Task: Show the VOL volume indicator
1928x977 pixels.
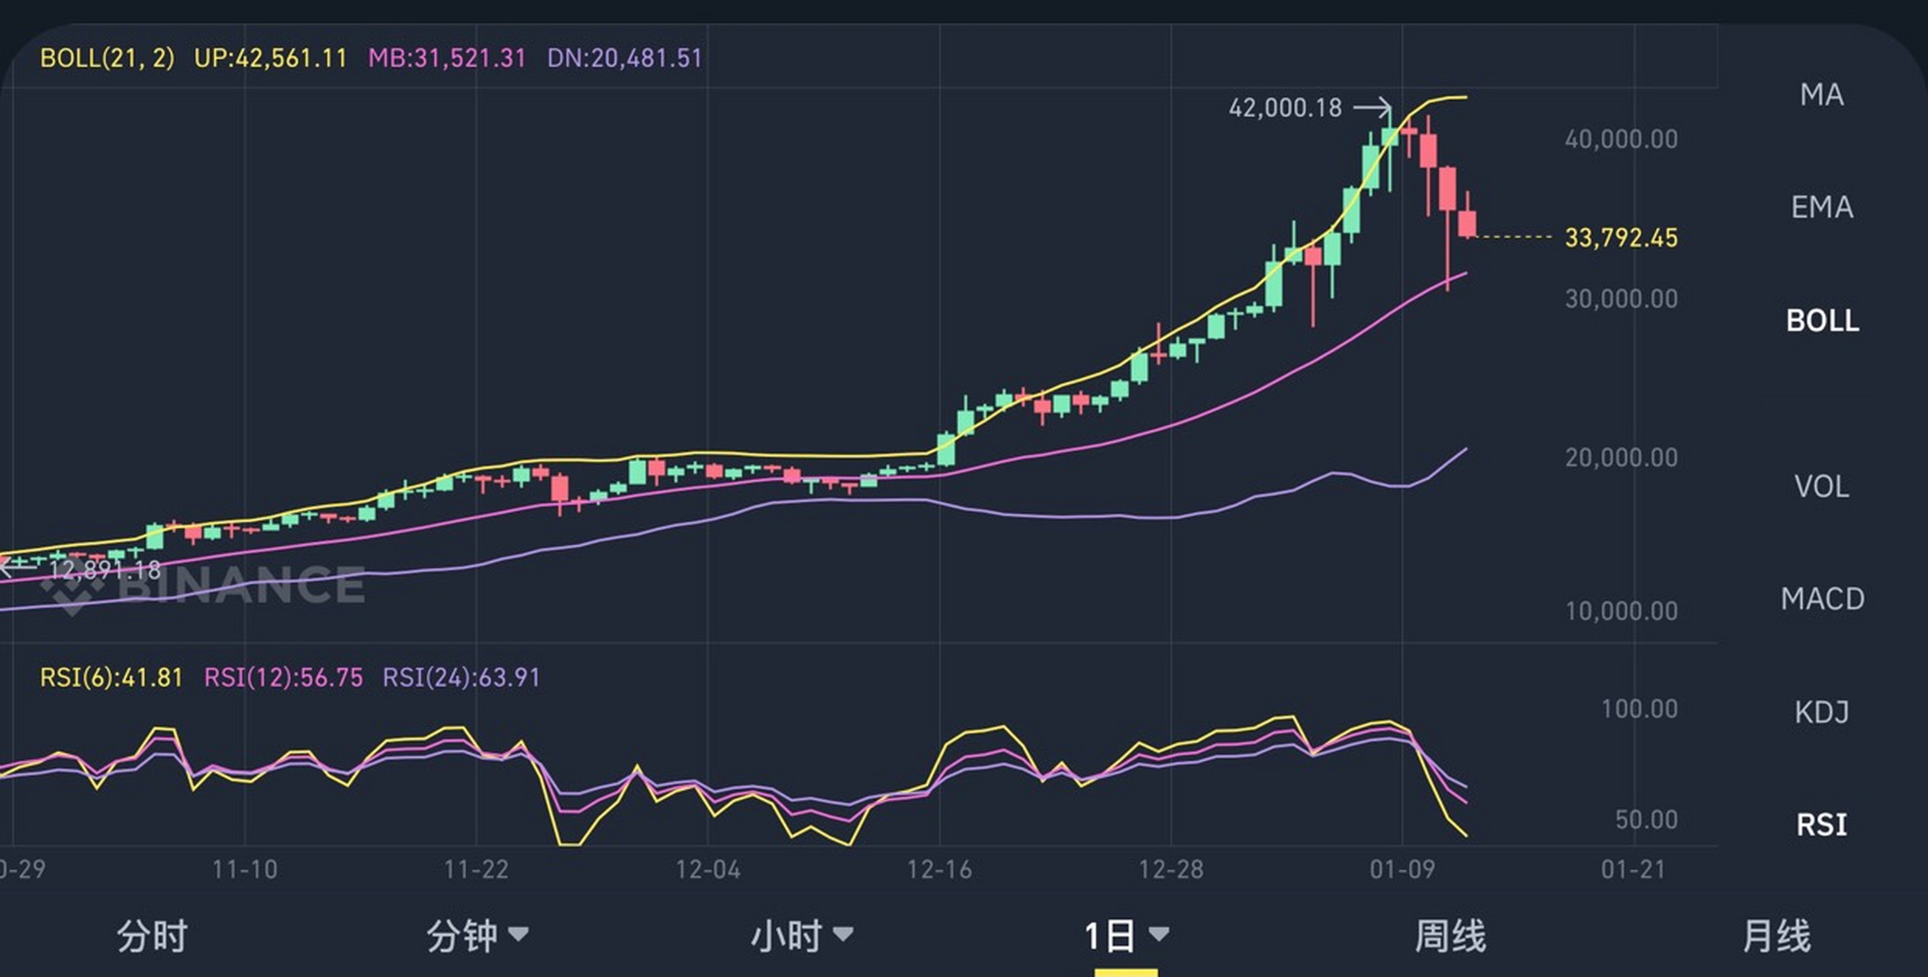Action: (x=1822, y=486)
